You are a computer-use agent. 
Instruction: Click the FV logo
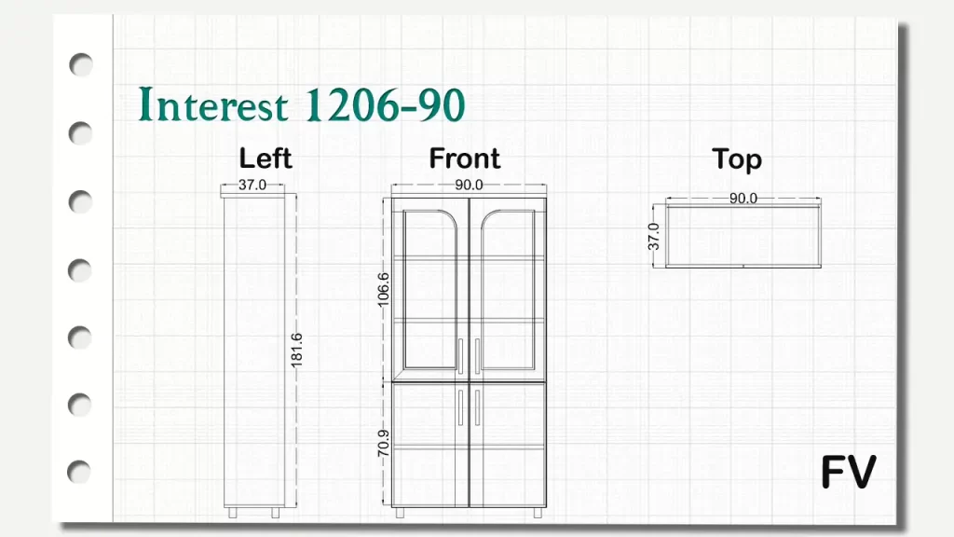click(x=848, y=473)
